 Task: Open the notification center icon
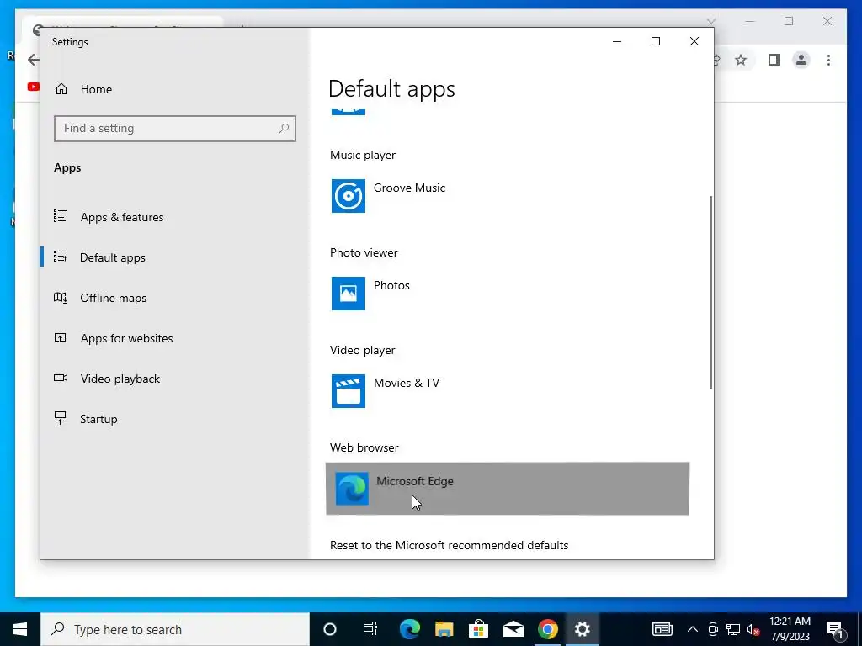pos(835,629)
